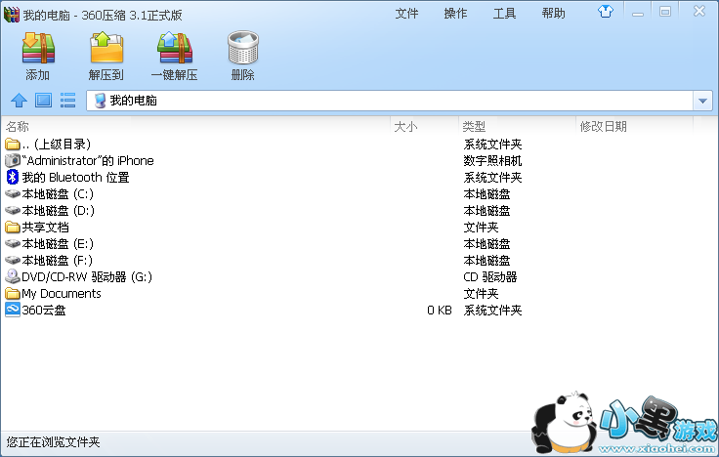This screenshot has width=719, height=457.
Task: Click the 添加 (Add) toolbar icon
Action: [x=38, y=48]
